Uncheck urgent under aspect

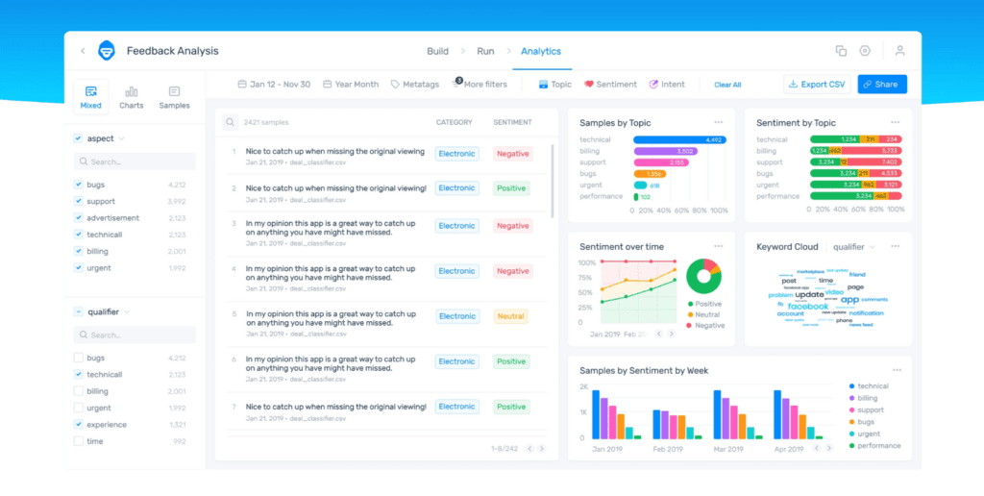coord(79,268)
